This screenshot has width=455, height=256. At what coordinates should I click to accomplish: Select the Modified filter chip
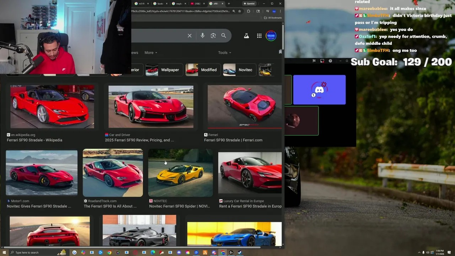(203, 70)
